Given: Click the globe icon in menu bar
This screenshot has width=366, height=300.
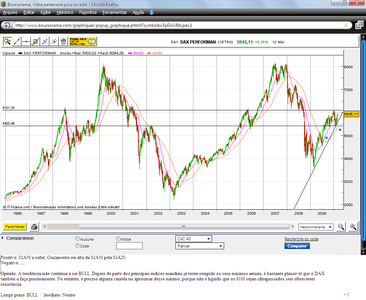Looking at the screenshot, I should 152,12.
